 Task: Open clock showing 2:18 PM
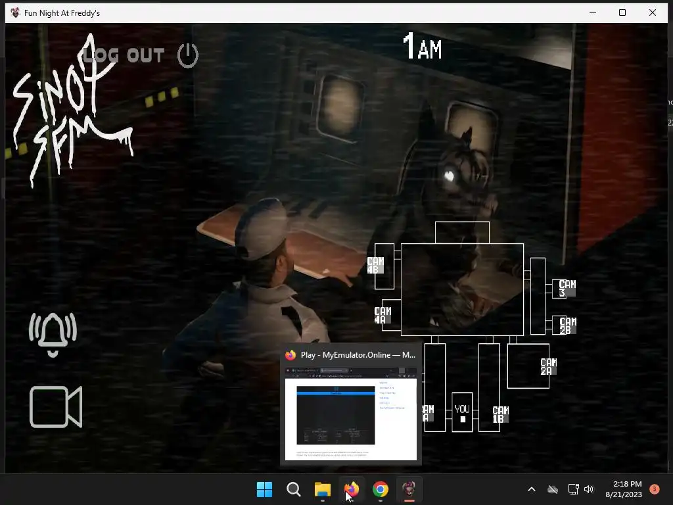pos(624,489)
